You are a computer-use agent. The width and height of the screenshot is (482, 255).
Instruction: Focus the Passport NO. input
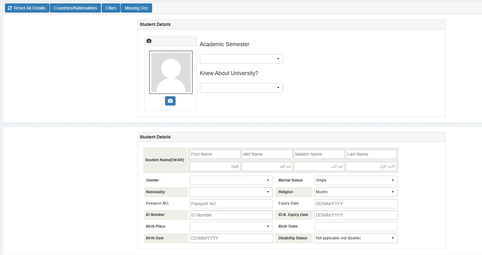tap(231, 204)
